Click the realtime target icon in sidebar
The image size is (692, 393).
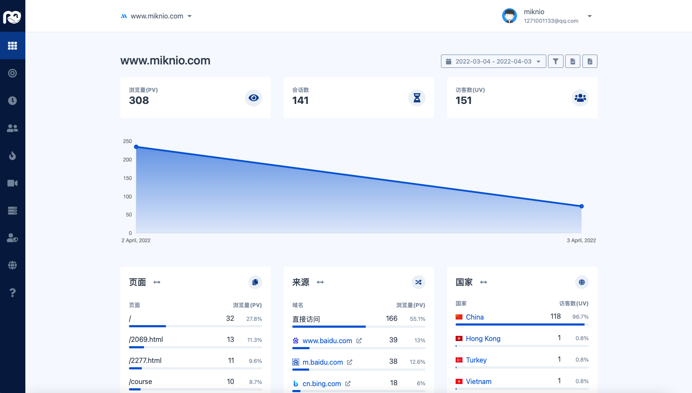point(12,73)
